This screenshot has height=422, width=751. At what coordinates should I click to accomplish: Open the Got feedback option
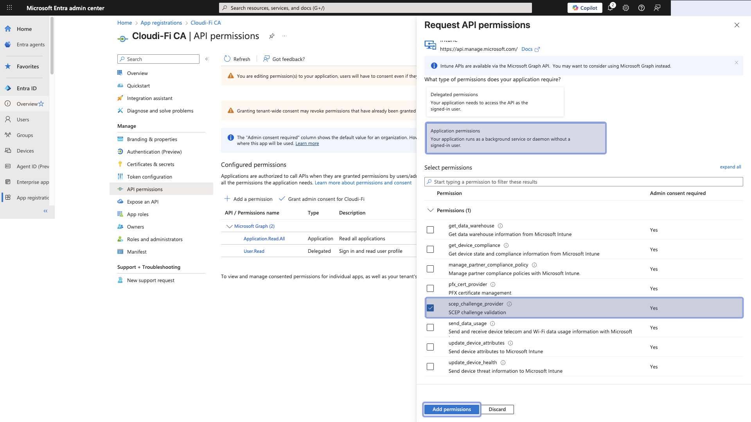point(284,59)
